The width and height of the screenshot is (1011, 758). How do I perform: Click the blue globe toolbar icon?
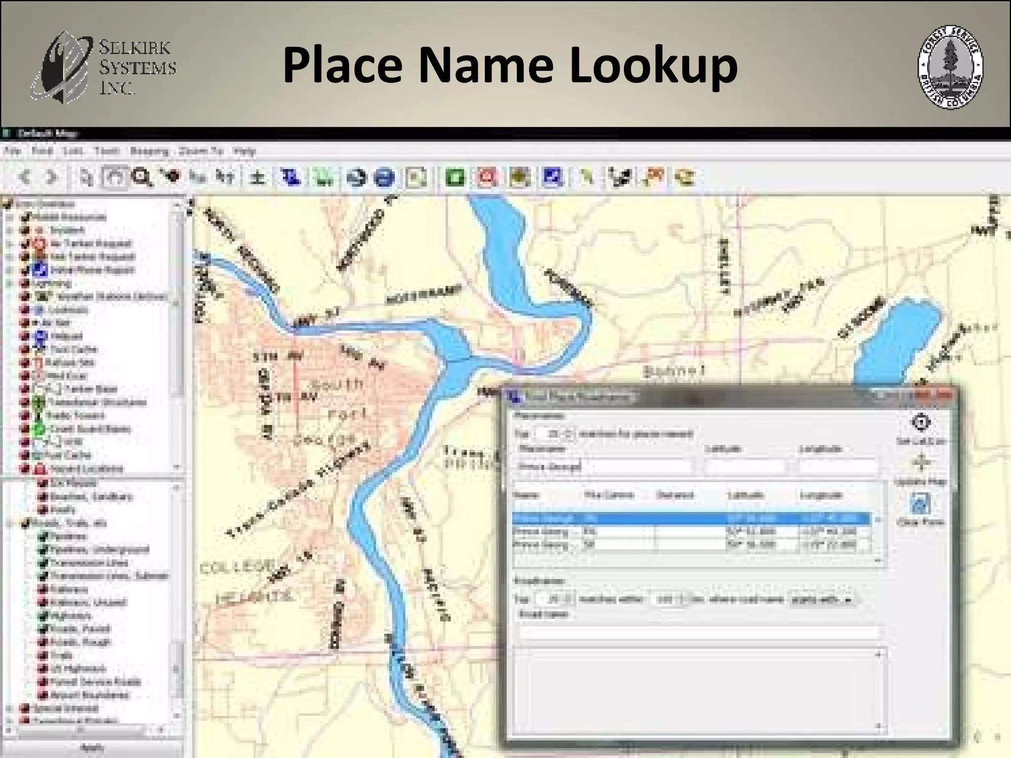pos(385,177)
